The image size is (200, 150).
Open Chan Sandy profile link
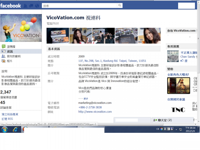pyautogui.click(x=188, y=57)
